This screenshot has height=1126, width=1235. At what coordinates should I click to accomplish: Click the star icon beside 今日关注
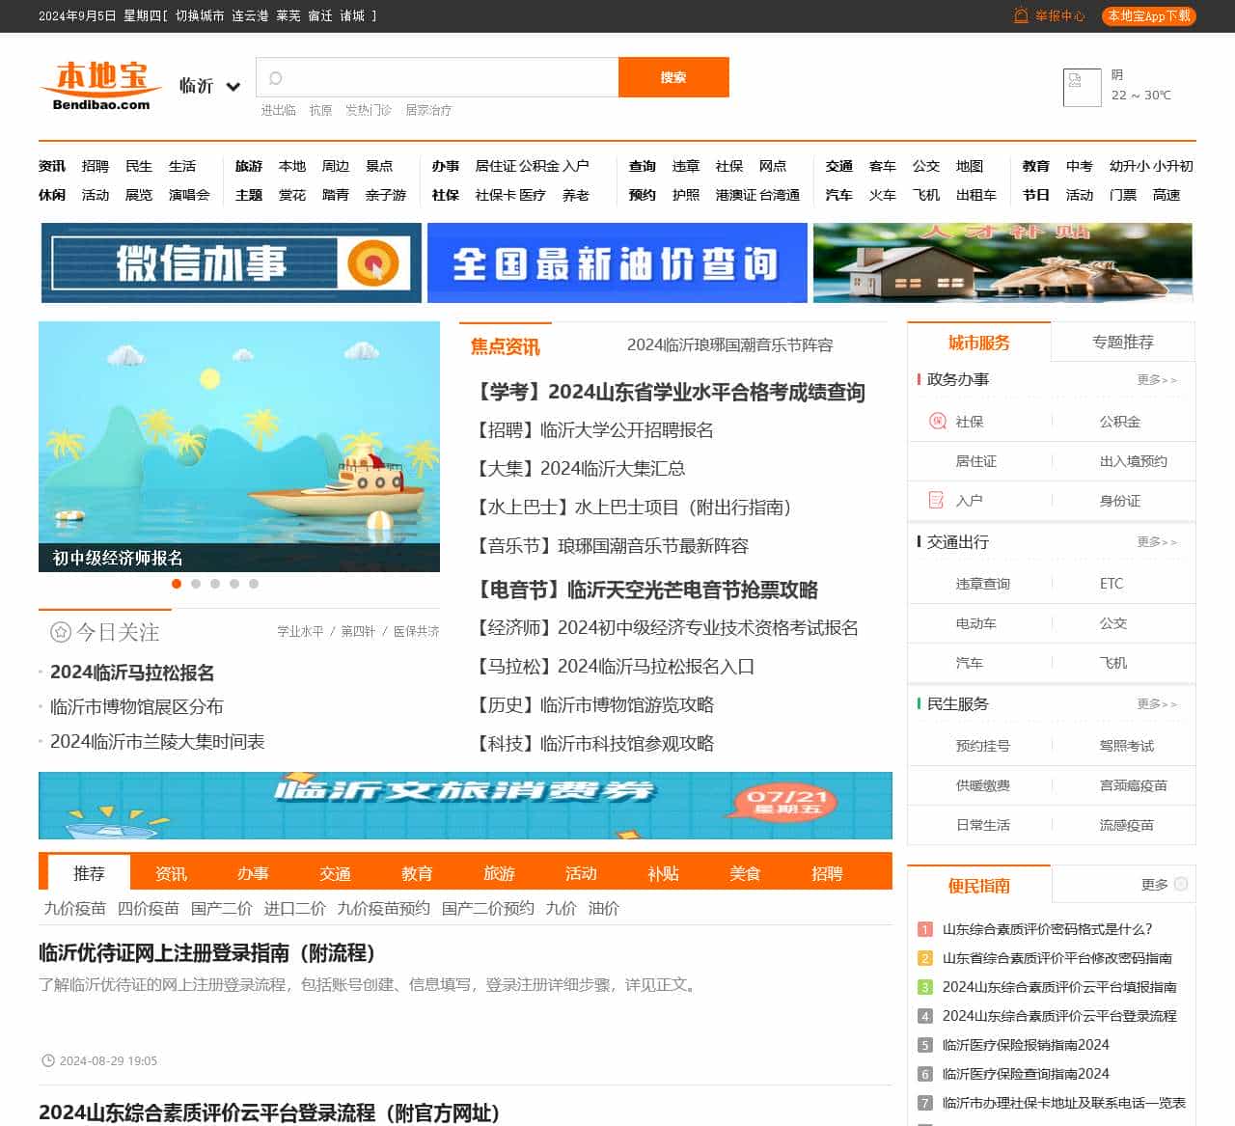(x=61, y=632)
